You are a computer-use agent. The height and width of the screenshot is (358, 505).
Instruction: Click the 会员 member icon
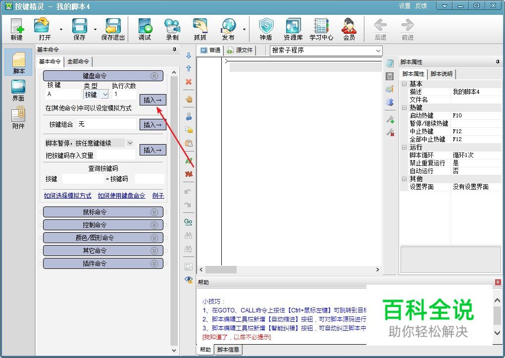349,29
